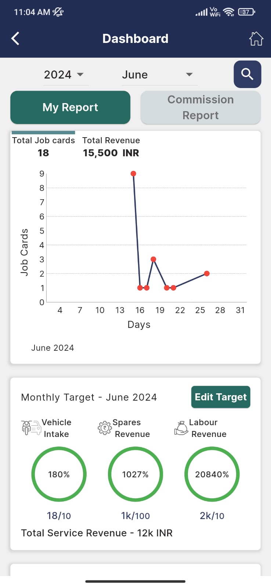
Task: Open the home icon in header
Action: click(256, 39)
